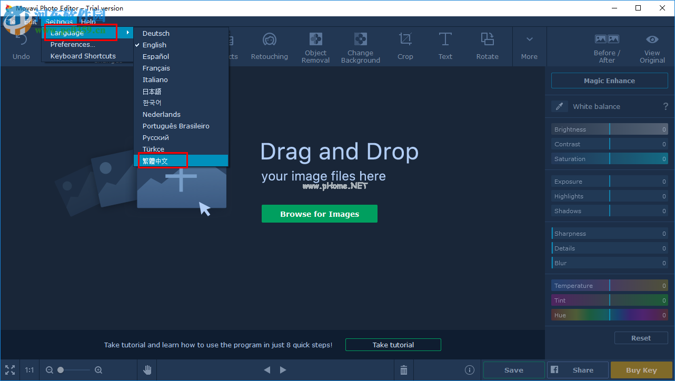
Task: Click the Sharpness slider
Action: [x=610, y=233]
